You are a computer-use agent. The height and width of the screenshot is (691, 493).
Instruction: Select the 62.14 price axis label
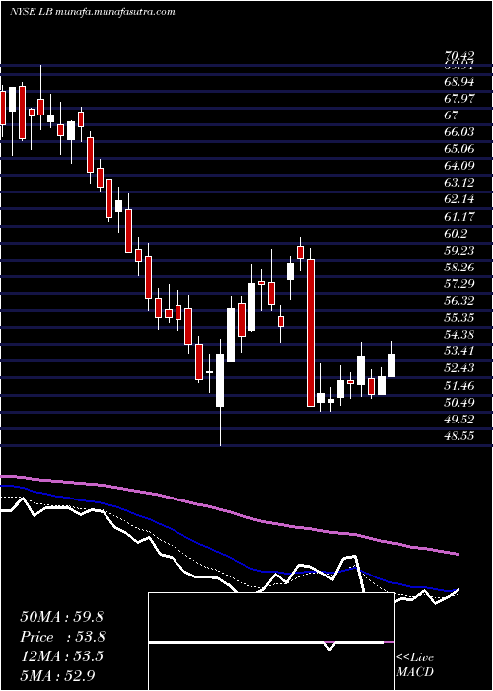[459, 199]
